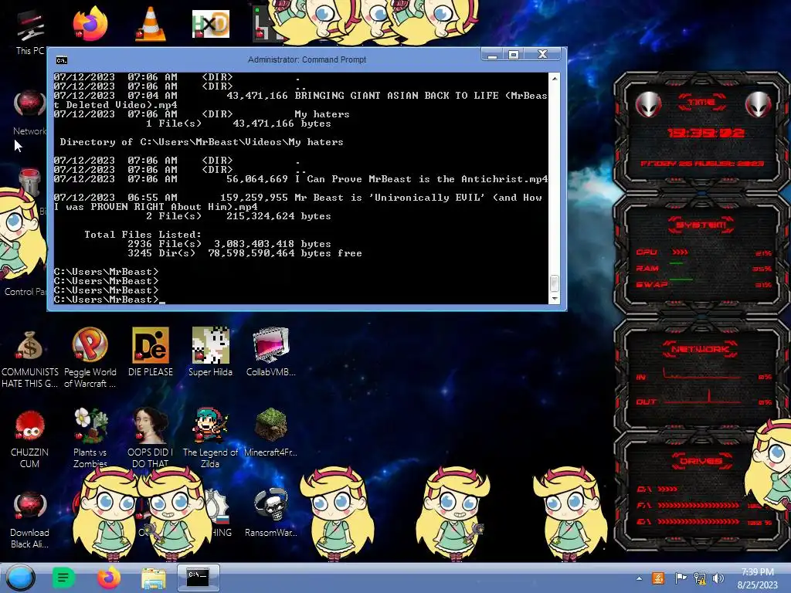
Task: Open the Command Prompt window system menu icon
Action: tap(62, 60)
